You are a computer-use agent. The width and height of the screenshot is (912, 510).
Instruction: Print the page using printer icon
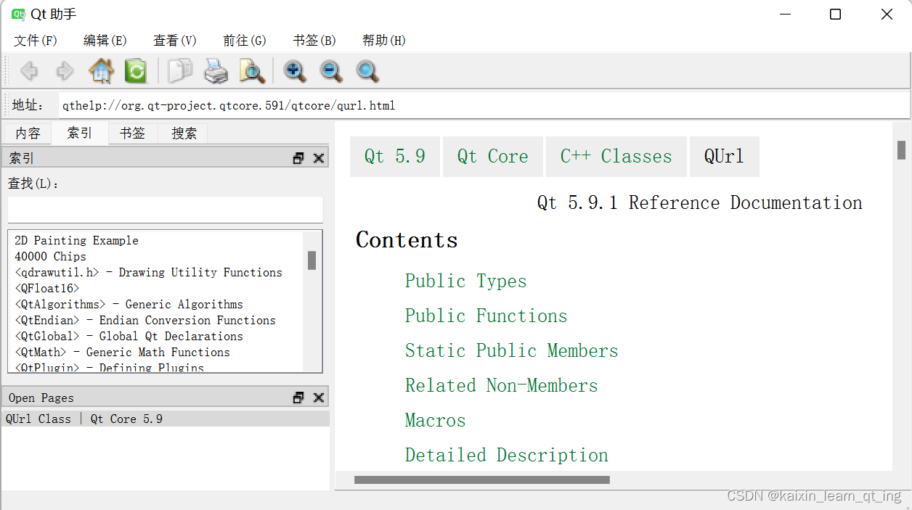point(216,71)
